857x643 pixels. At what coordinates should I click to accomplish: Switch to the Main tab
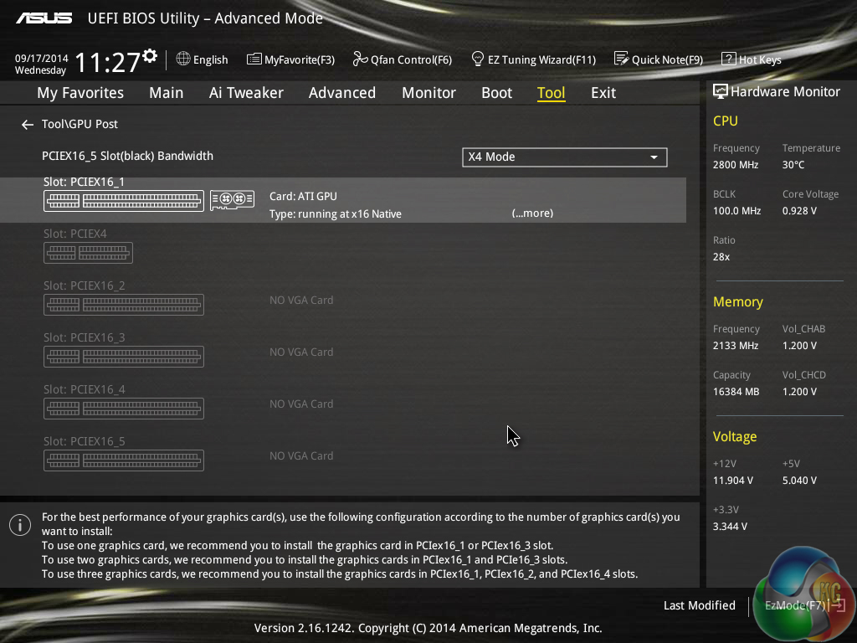pyautogui.click(x=167, y=93)
